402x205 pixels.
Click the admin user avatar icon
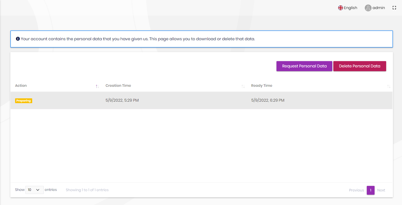click(x=368, y=8)
